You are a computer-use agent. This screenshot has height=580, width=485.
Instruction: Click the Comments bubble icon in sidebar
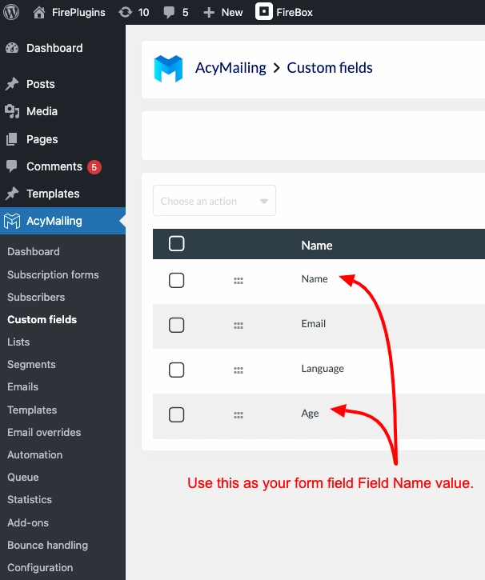[12, 166]
